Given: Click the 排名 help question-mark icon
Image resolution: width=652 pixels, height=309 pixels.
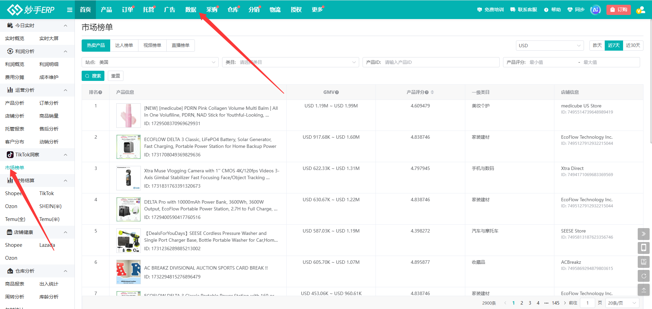Looking at the screenshot, I should pos(100,92).
